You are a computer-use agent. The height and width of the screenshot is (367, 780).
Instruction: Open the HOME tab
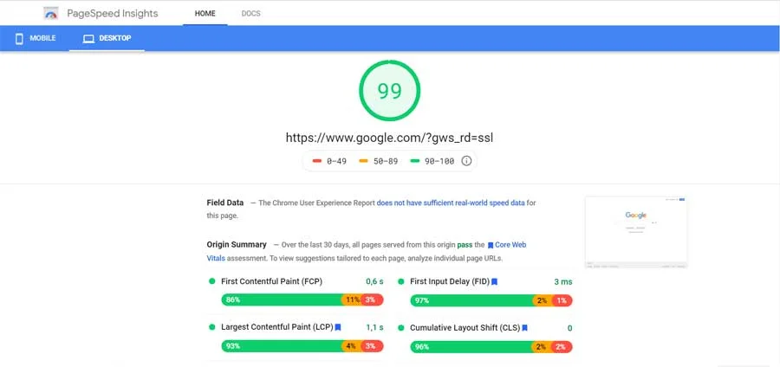pos(205,13)
